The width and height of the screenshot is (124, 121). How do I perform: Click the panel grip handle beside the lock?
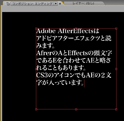5,4
